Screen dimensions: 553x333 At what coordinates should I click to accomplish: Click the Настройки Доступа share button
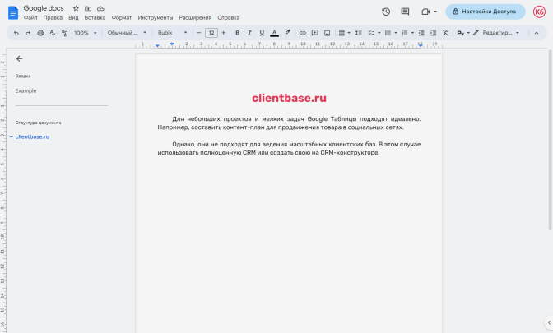coord(485,12)
